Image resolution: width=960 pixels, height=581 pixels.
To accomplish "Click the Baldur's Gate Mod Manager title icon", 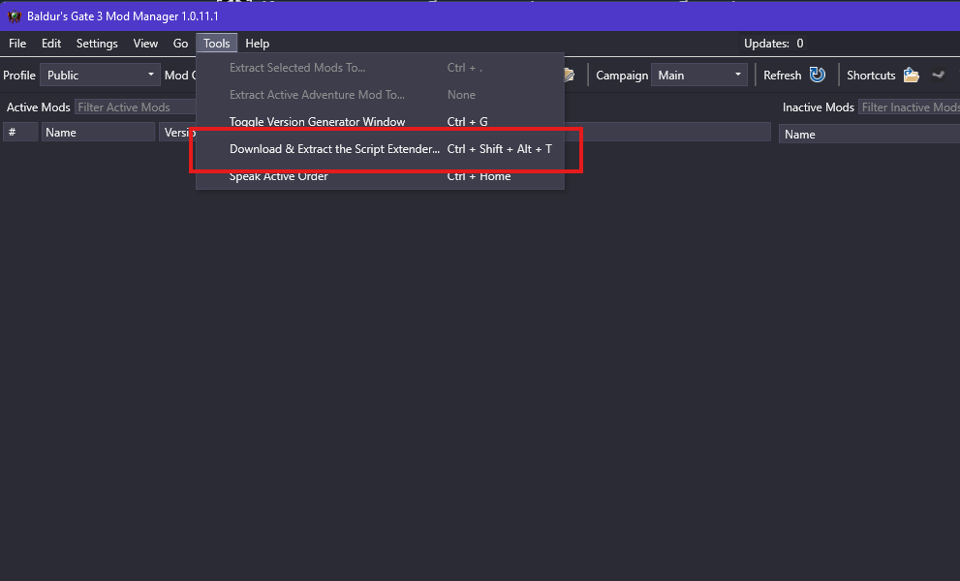I will [x=15, y=16].
